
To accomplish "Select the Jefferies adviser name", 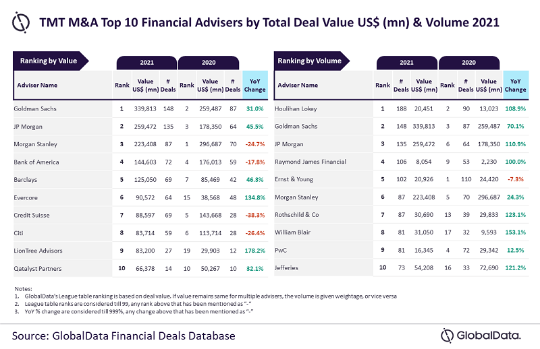I will point(289,268).
